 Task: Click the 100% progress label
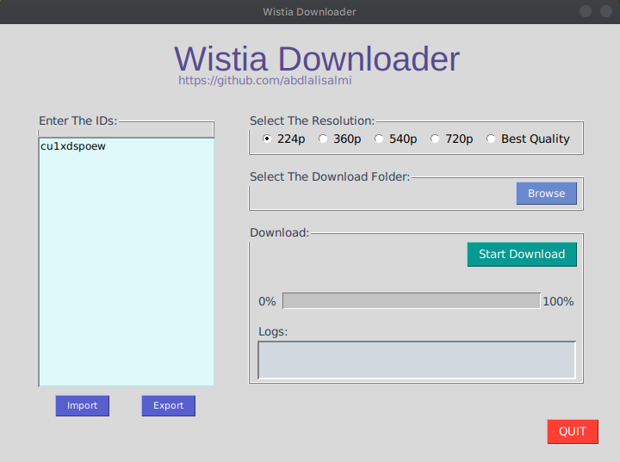coord(558,301)
